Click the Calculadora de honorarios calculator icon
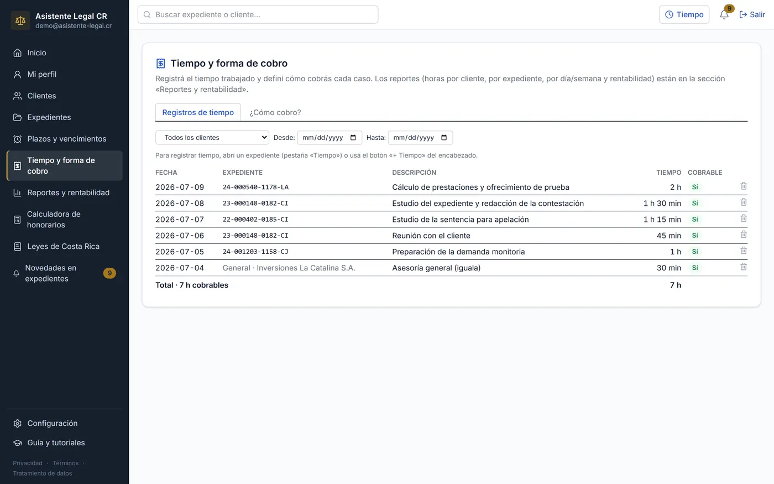 click(17, 220)
